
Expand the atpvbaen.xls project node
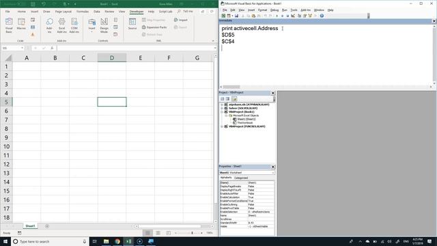click(x=222, y=105)
